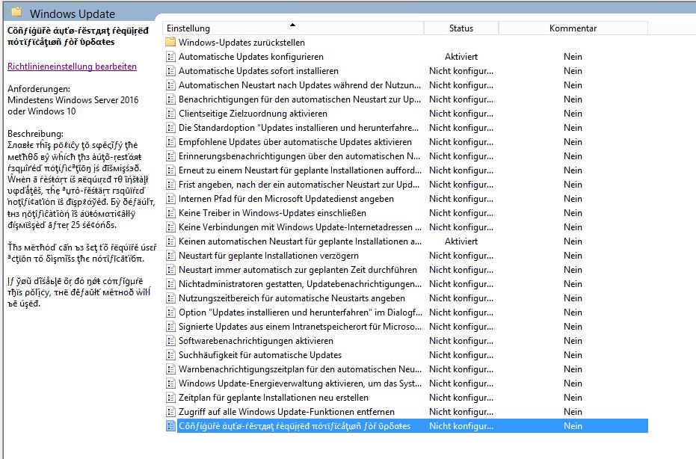Click Nicht konfiguriert status of Clientseitige Zielzuordnung aktivieren
The image size is (696, 459).
point(461,114)
